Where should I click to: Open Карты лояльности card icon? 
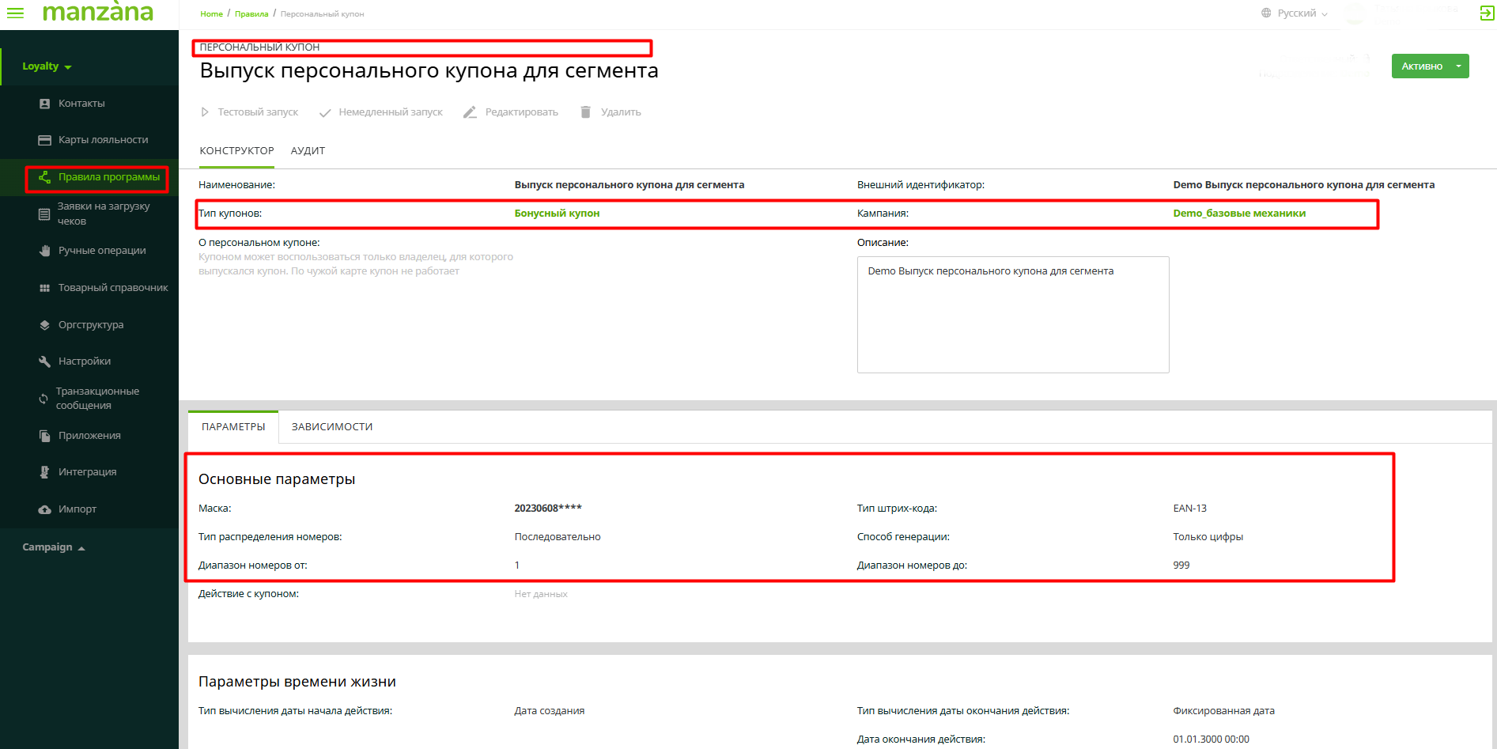pos(44,140)
